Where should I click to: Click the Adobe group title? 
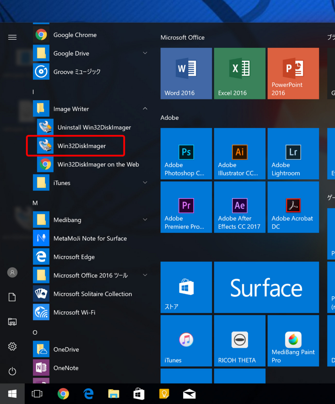point(169,118)
